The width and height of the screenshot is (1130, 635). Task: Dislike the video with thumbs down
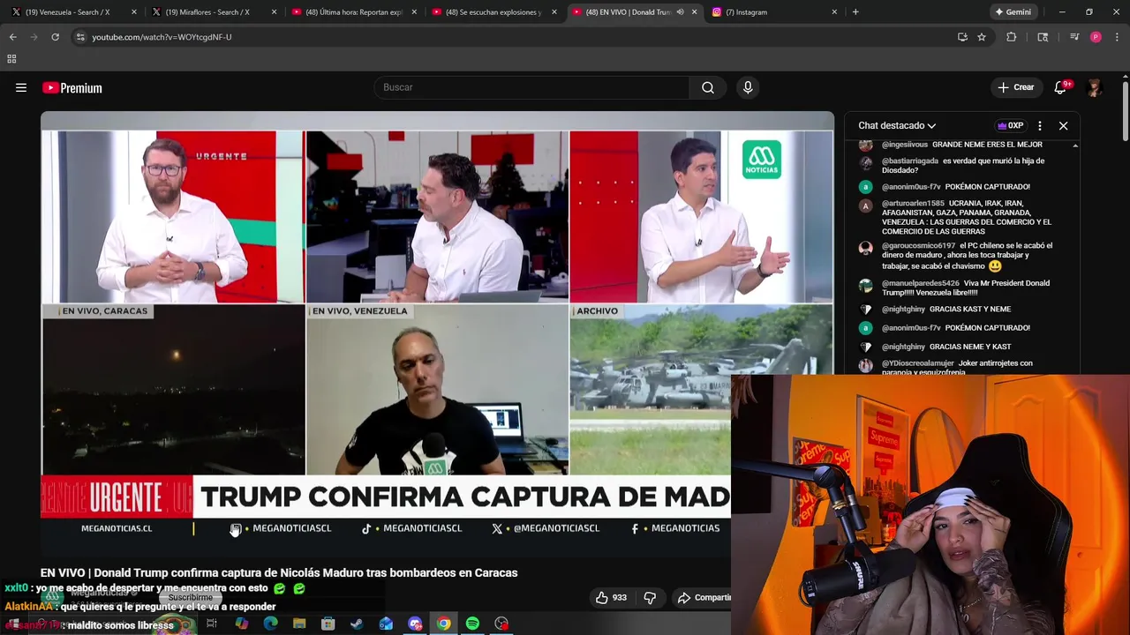[x=650, y=598]
